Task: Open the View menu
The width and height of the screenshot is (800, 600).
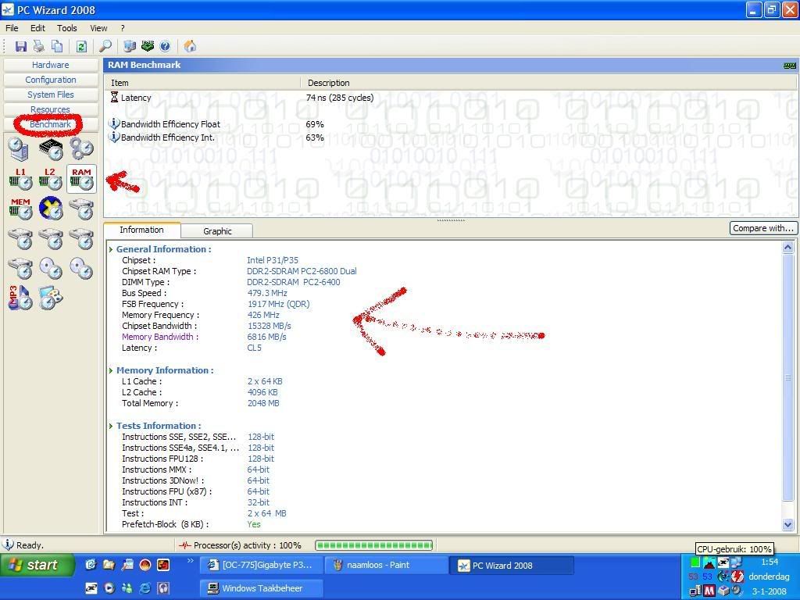Action: (x=98, y=28)
